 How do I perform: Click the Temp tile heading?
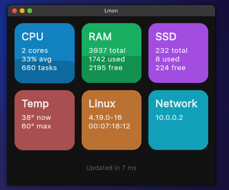click(x=35, y=104)
